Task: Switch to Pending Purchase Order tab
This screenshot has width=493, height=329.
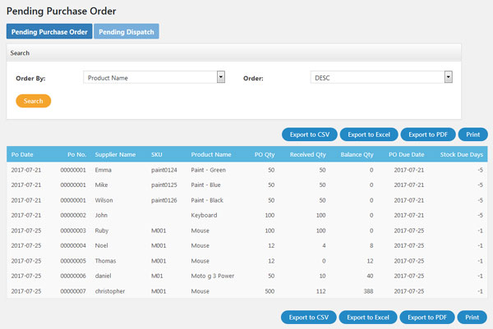Action: tap(49, 31)
